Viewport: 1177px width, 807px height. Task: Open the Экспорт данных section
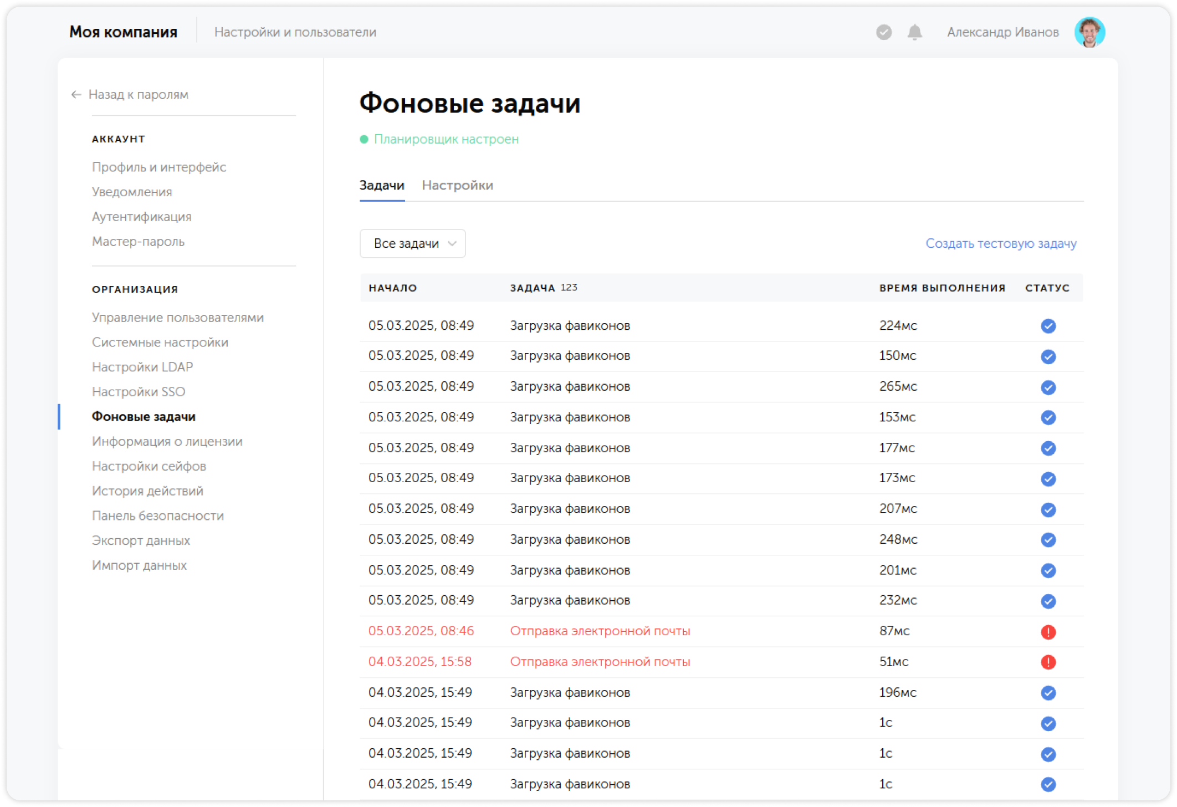141,540
